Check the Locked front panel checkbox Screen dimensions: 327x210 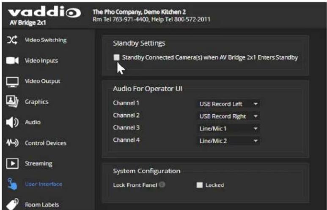pos(200,185)
